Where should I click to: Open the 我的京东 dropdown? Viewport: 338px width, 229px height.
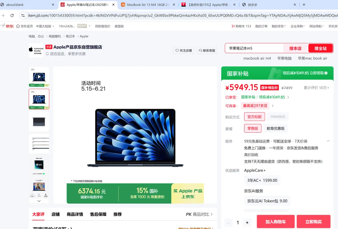coord(279,26)
